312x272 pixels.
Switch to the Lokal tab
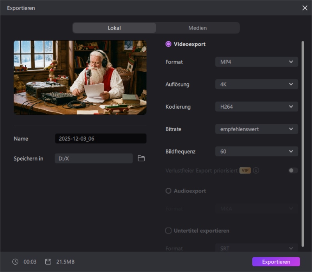[x=114, y=28]
